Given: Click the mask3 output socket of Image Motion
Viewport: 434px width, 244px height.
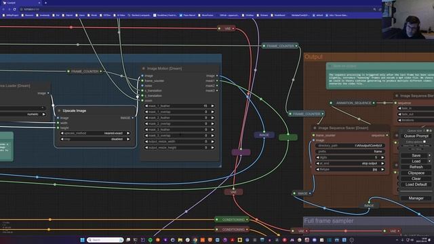Looking at the screenshot, I should [217, 90].
